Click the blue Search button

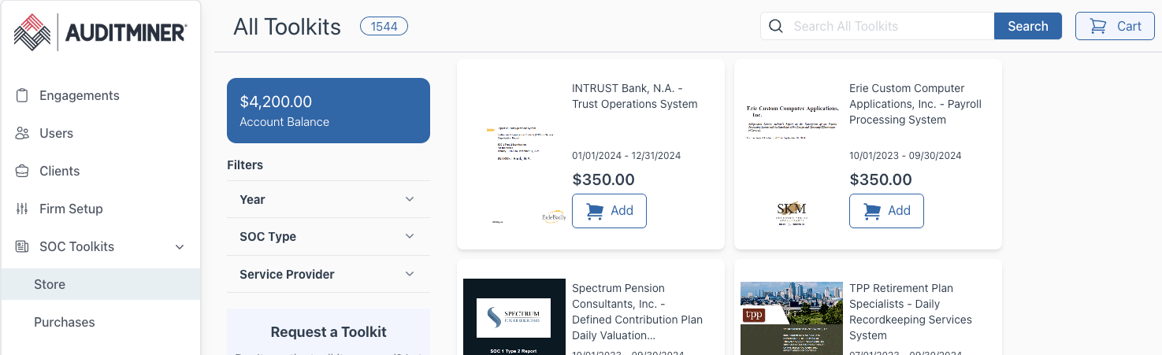pyautogui.click(x=1028, y=26)
